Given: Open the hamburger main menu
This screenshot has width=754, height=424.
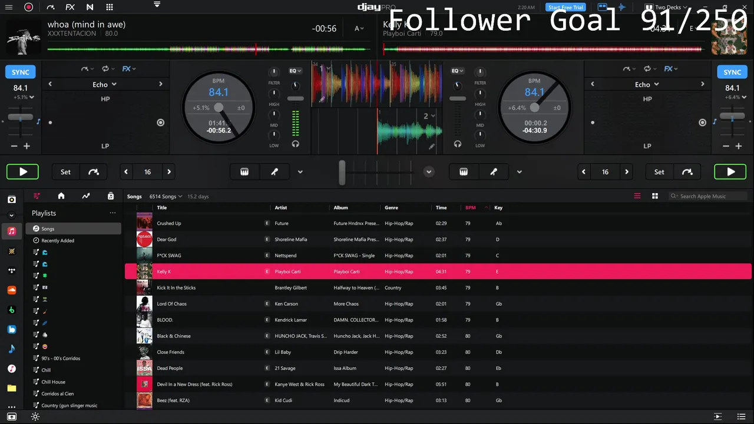Looking at the screenshot, I should (x=10, y=7).
